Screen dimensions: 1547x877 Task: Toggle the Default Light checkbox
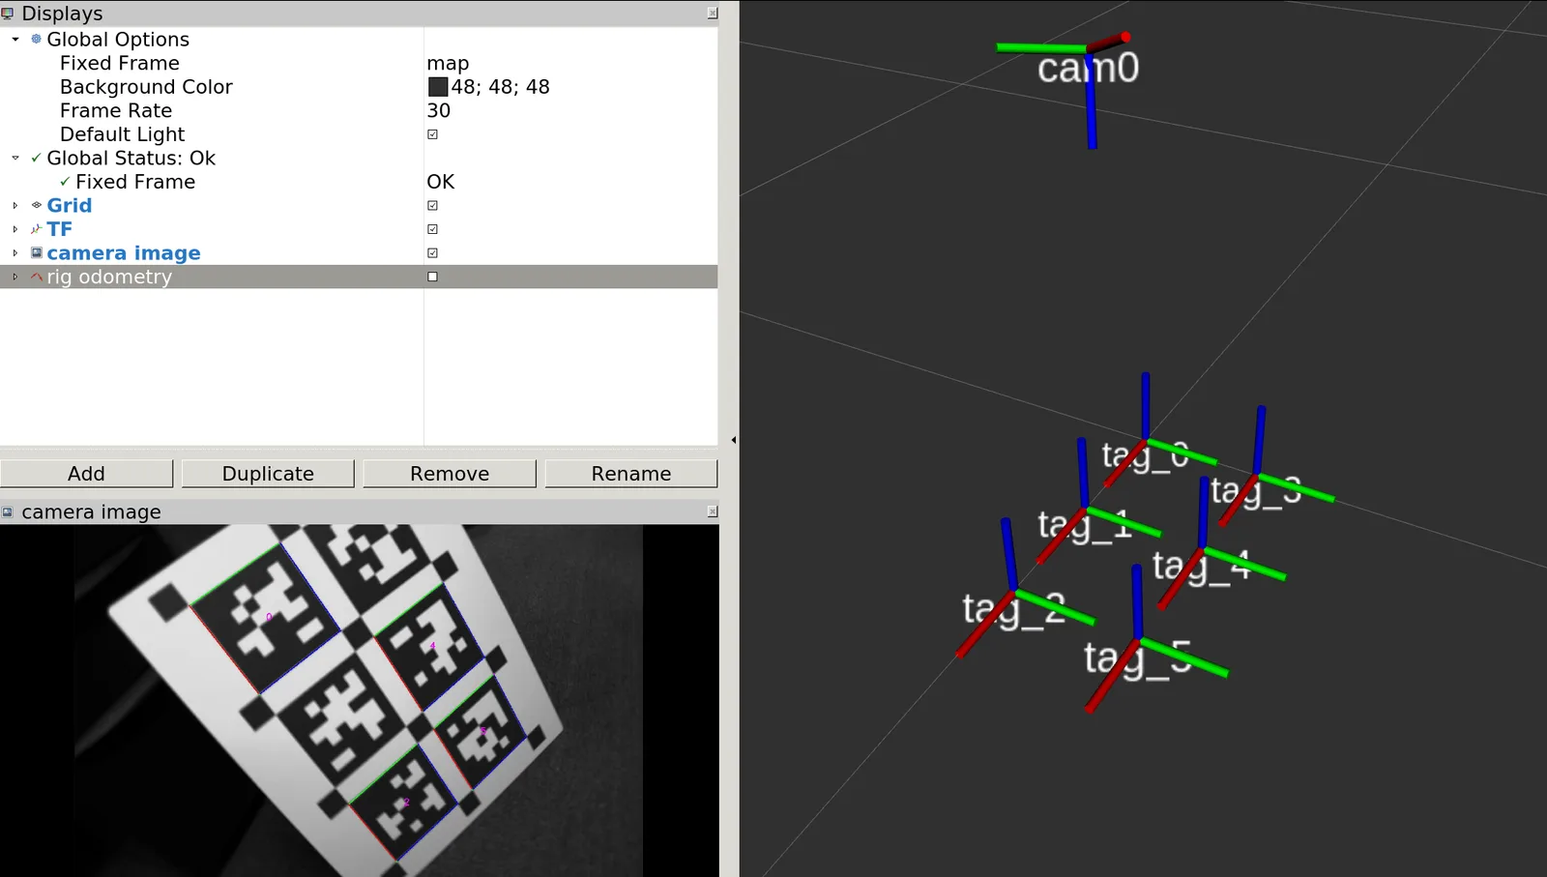click(x=432, y=134)
